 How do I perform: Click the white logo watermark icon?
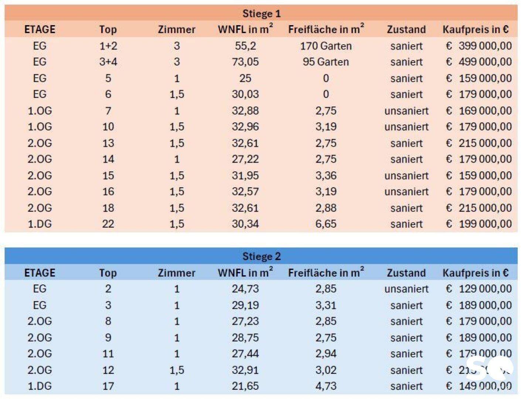coord(490,368)
